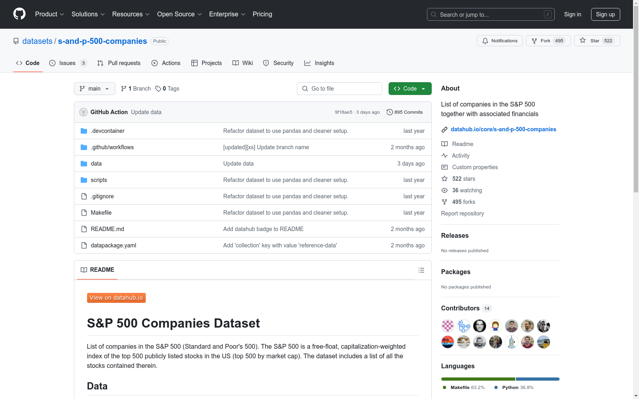The image size is (639, 399).
Task: Open the datasets owner link
Action: coord(37,41)
